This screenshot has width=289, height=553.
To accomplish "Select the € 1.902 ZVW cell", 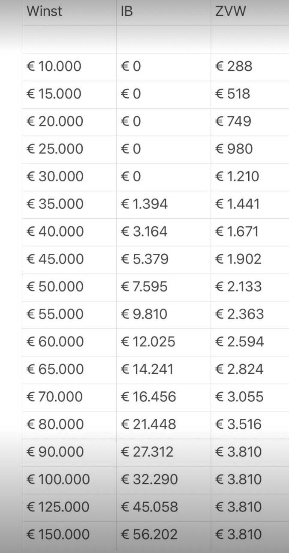I will 250,259.
